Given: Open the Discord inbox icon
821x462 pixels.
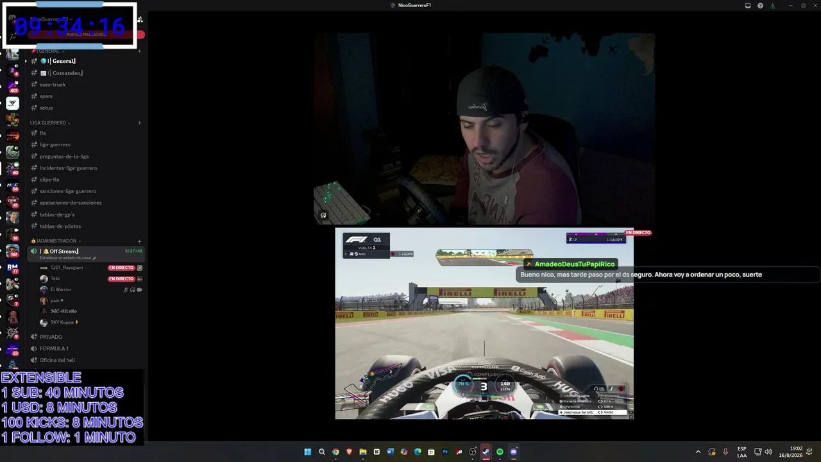Looking at the screenshot, I should click(x=748, y=5).
